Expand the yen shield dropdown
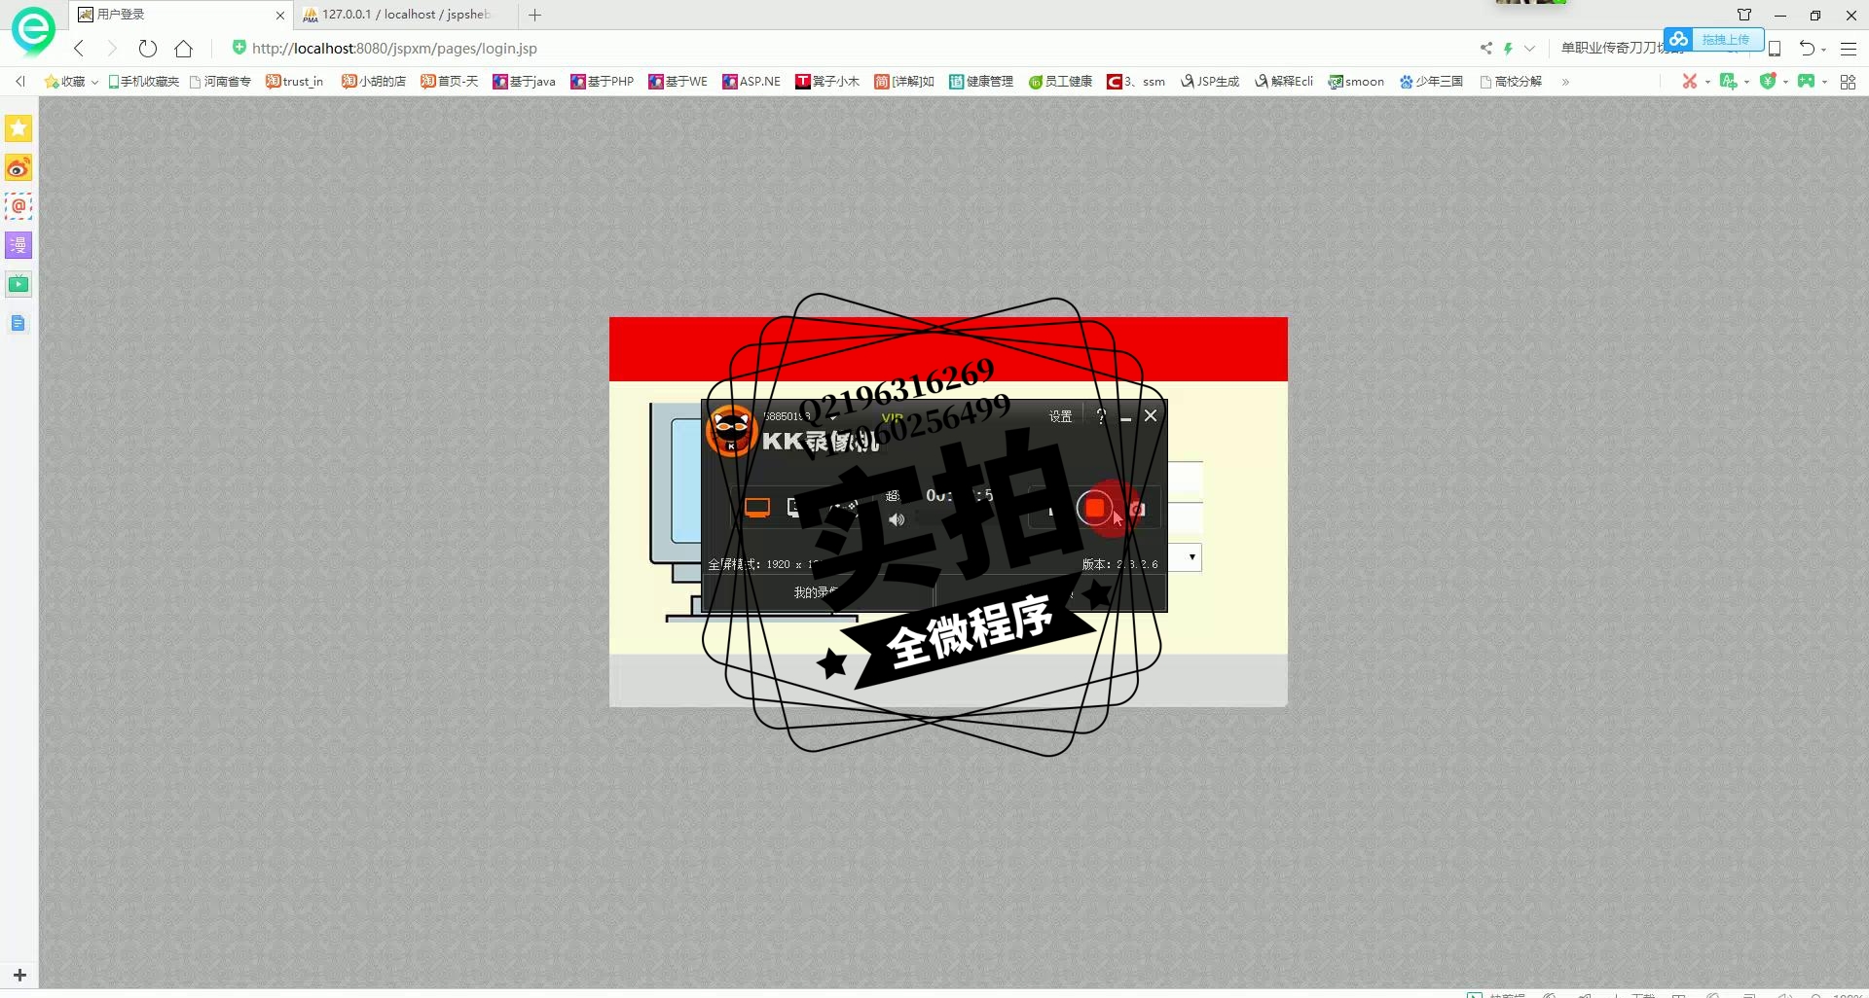The image size is (1869, 998). (1785, 83)
